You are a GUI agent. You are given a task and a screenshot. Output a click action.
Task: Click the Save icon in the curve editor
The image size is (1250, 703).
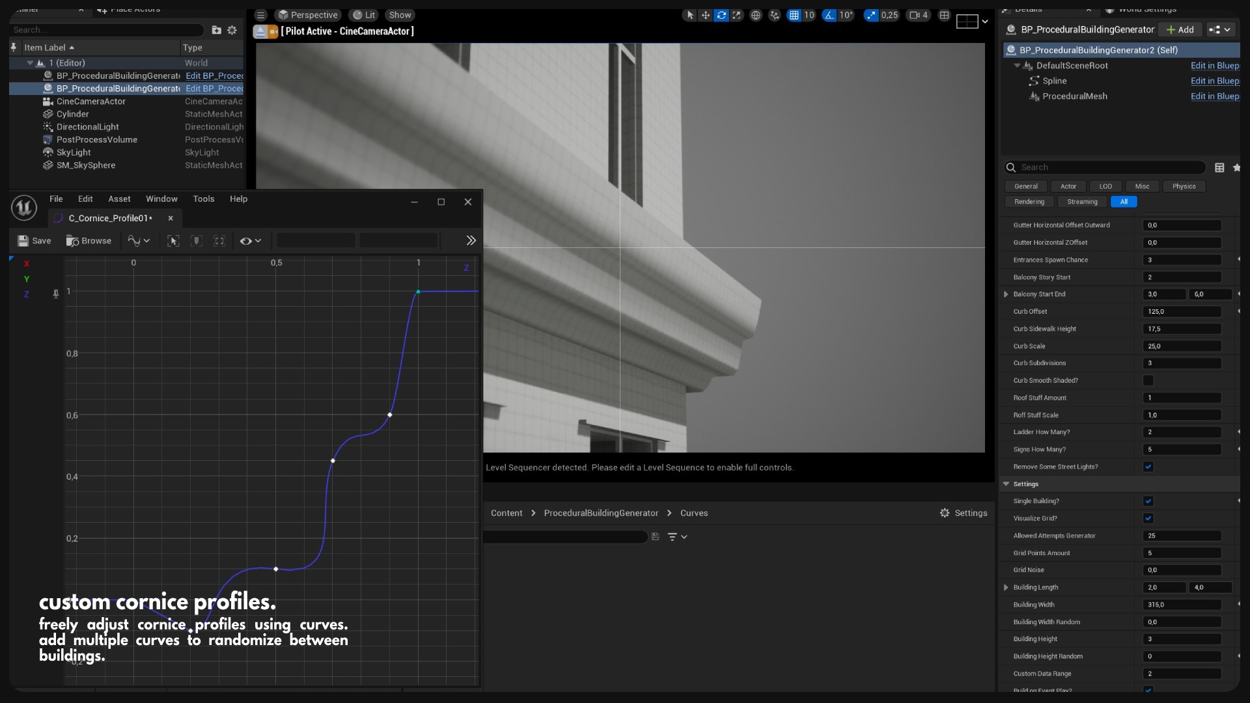22,241
